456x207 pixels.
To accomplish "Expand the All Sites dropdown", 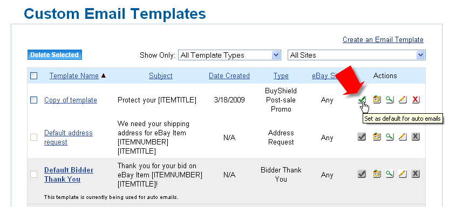I will pos(357,55).
